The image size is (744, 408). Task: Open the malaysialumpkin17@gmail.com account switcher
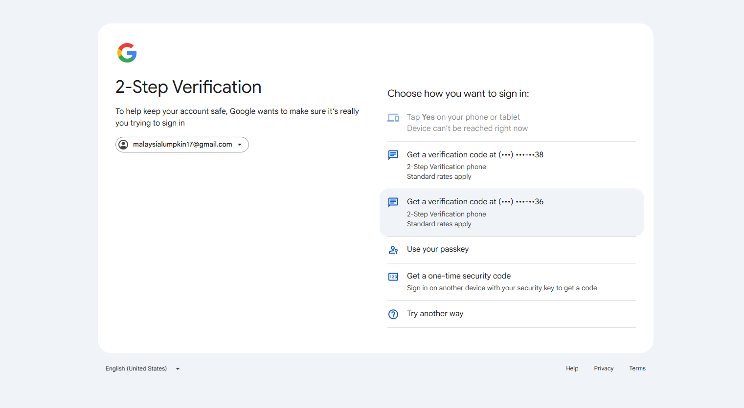(182, 145)
